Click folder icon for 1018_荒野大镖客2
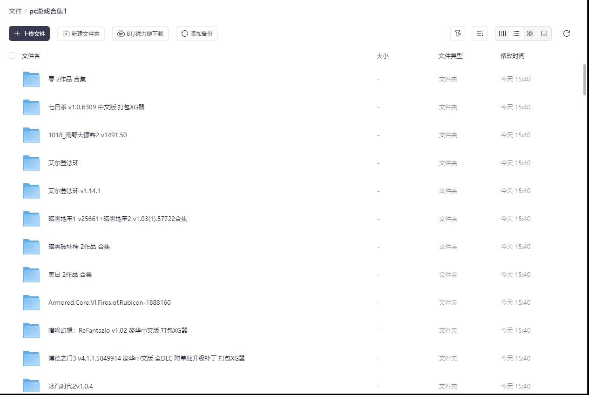Screen dimensions: 589x395 coord(32,135)
